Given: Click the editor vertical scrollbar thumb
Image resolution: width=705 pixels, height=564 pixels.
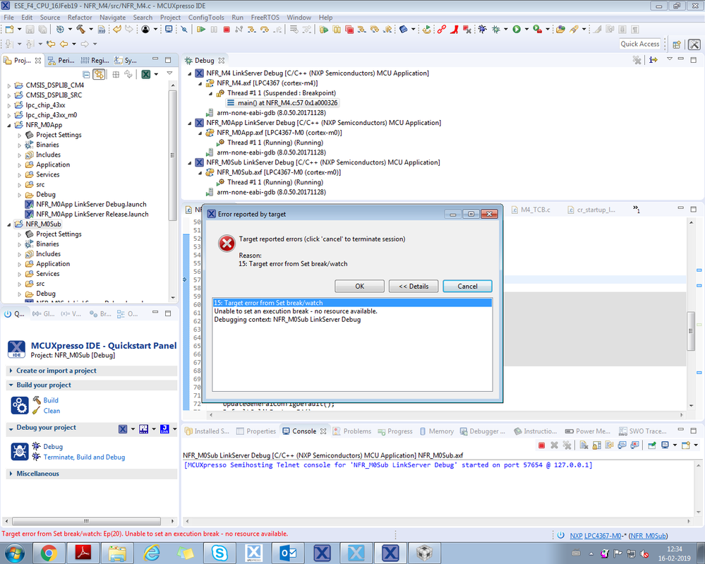Looking at the screenshot, I should (691, 330).
